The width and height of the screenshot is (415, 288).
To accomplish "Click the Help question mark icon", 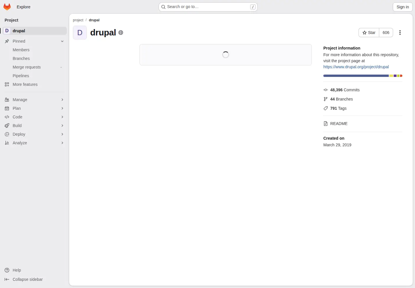I will pyautogui.click(x=7, y=270).
